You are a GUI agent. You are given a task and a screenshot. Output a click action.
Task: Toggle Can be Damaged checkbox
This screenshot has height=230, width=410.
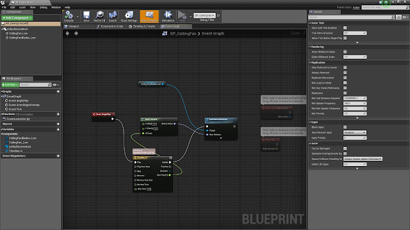345,148
